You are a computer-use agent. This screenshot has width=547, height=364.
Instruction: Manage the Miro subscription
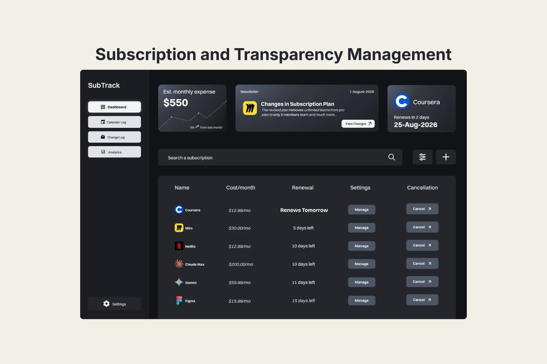[362, 228]
